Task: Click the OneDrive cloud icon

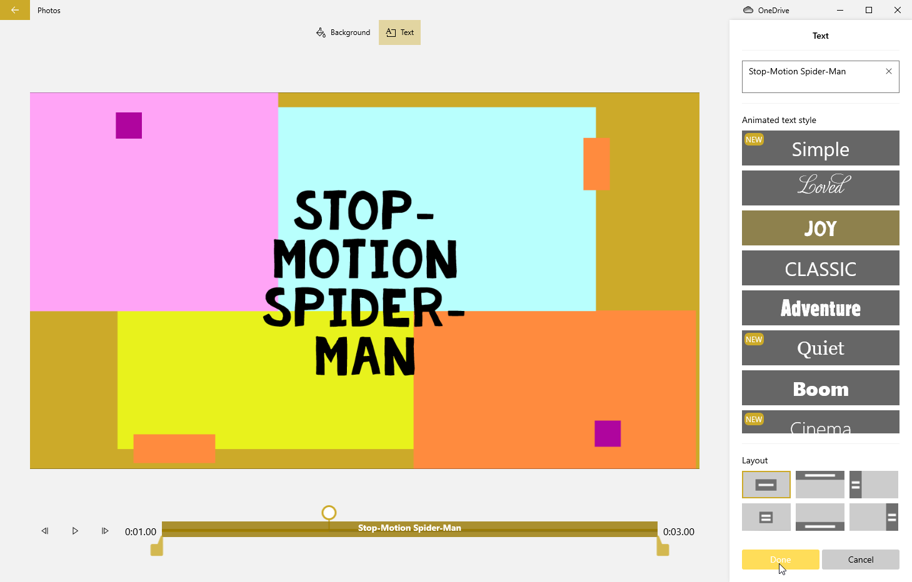Action: coord(748,10)
